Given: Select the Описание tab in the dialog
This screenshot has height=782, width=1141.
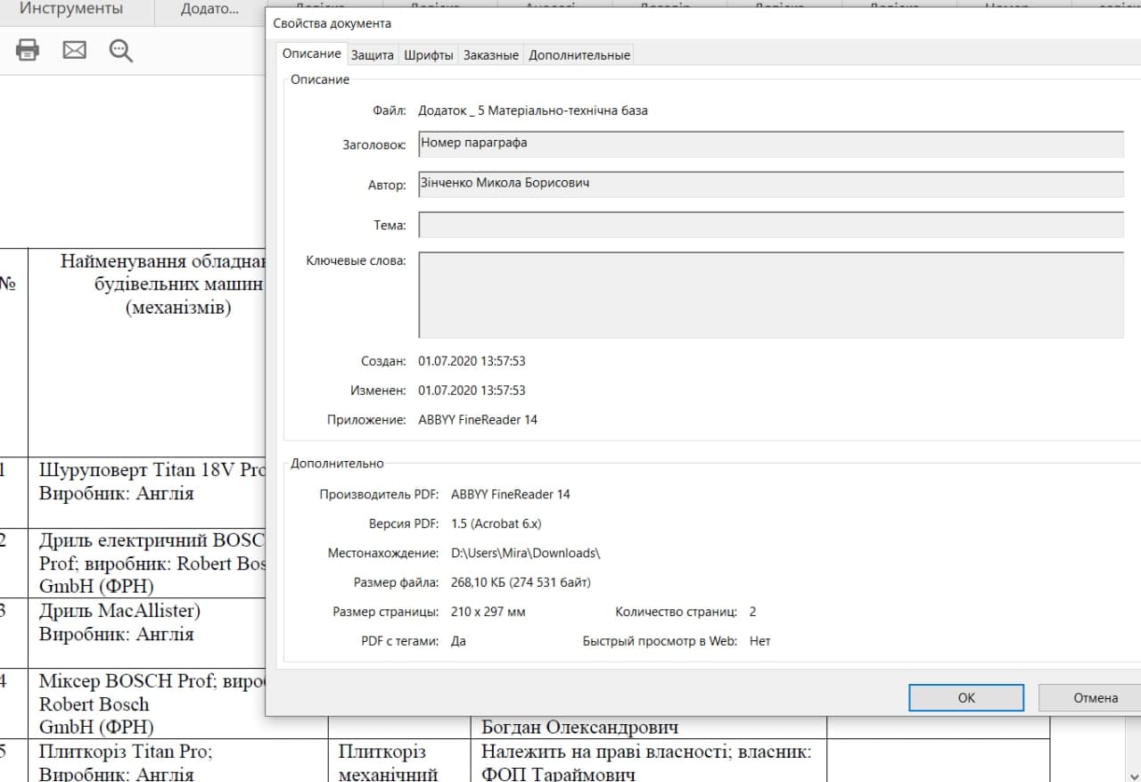Looking at the screenshot, I should (x=311, y=54).
